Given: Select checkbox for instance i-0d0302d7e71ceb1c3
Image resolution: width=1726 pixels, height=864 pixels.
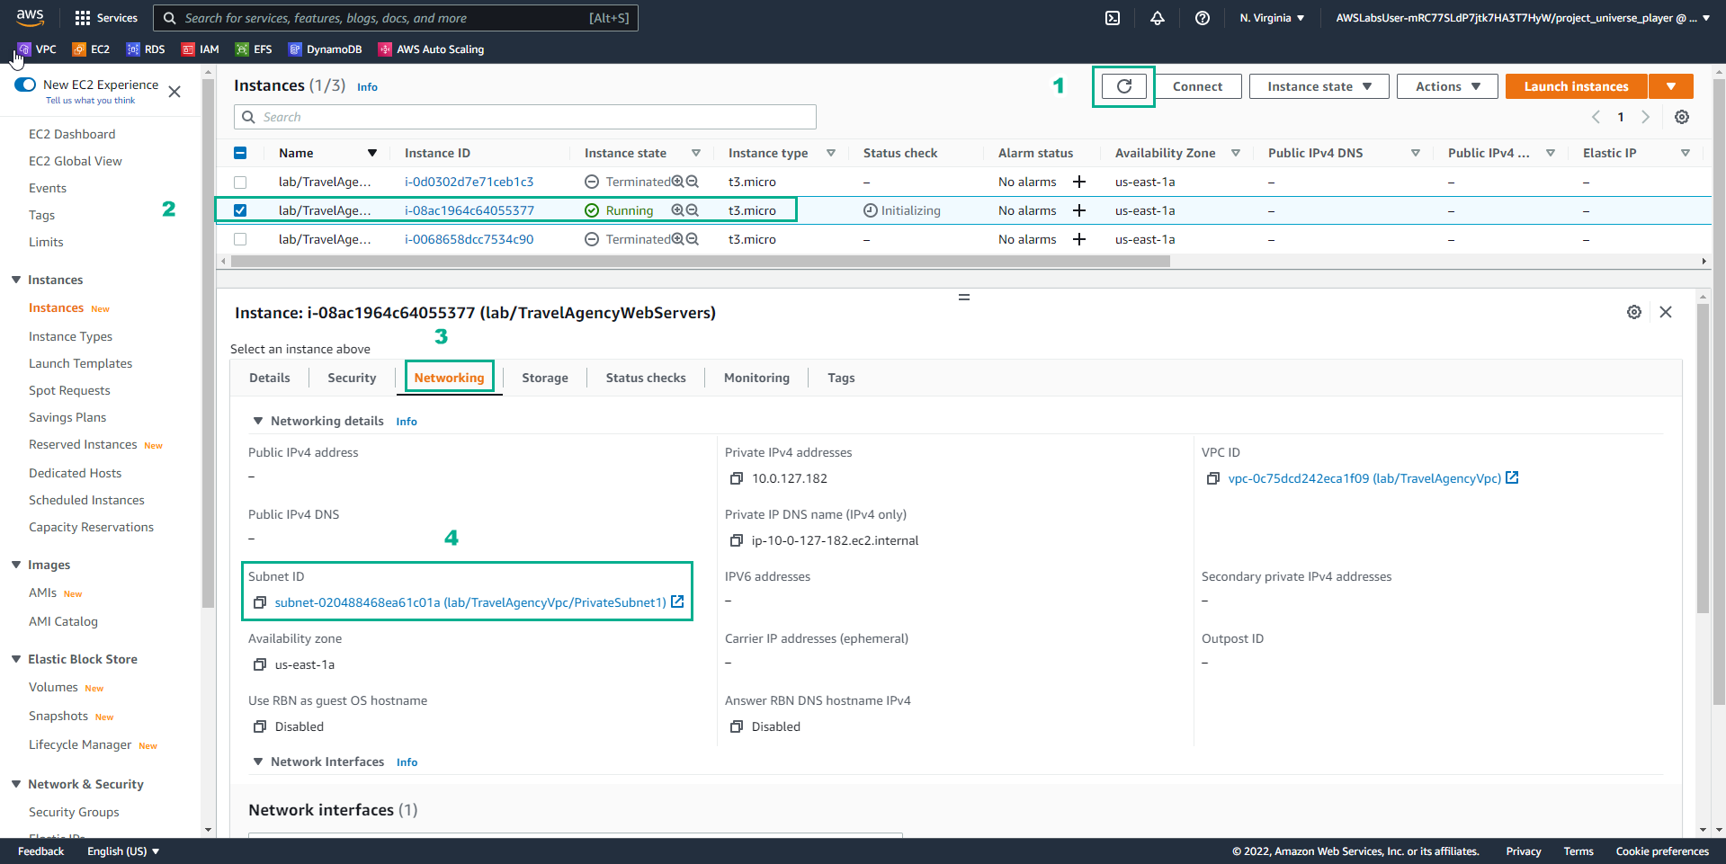Looking at the screenshot, I should 240,182.
